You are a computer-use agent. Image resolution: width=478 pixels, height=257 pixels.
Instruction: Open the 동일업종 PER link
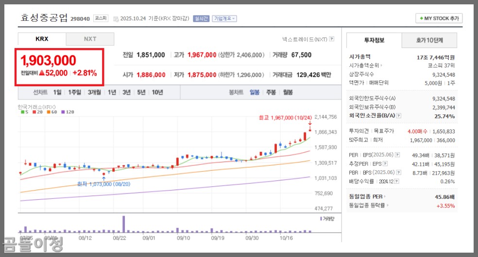pos(365,197)
